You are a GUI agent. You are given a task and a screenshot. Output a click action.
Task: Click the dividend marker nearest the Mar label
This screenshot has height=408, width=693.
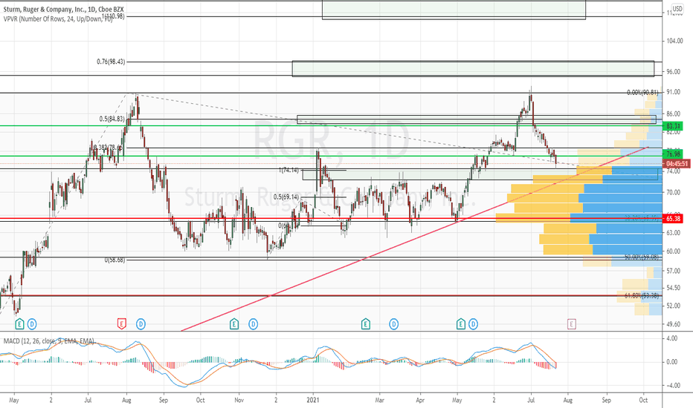[393, 324]
